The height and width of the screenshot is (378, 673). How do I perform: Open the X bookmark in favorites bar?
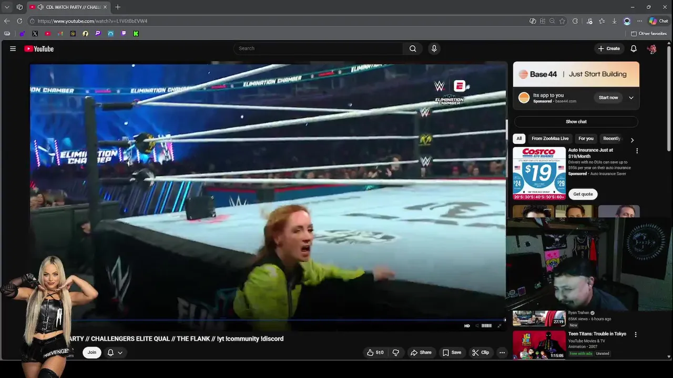[x=35, y=34]
